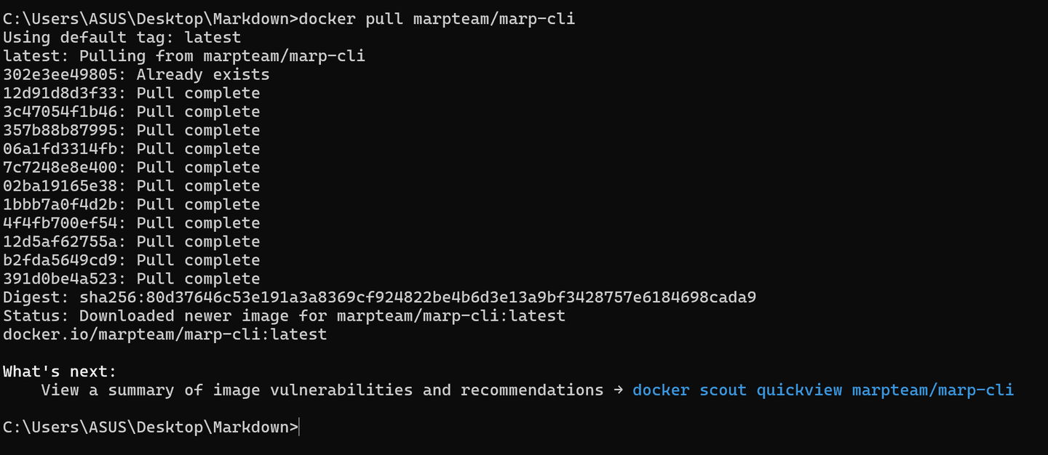Viewport: 1048px width, 455px height.
Task: Click the arrow symbol before docker scout
Action: [x=618, y=390]
